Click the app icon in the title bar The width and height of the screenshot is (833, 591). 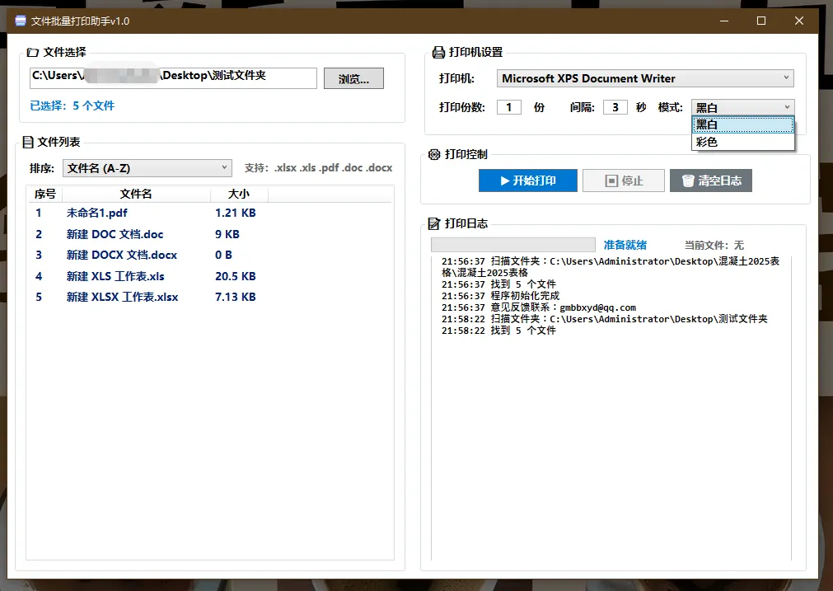[20, 20]
